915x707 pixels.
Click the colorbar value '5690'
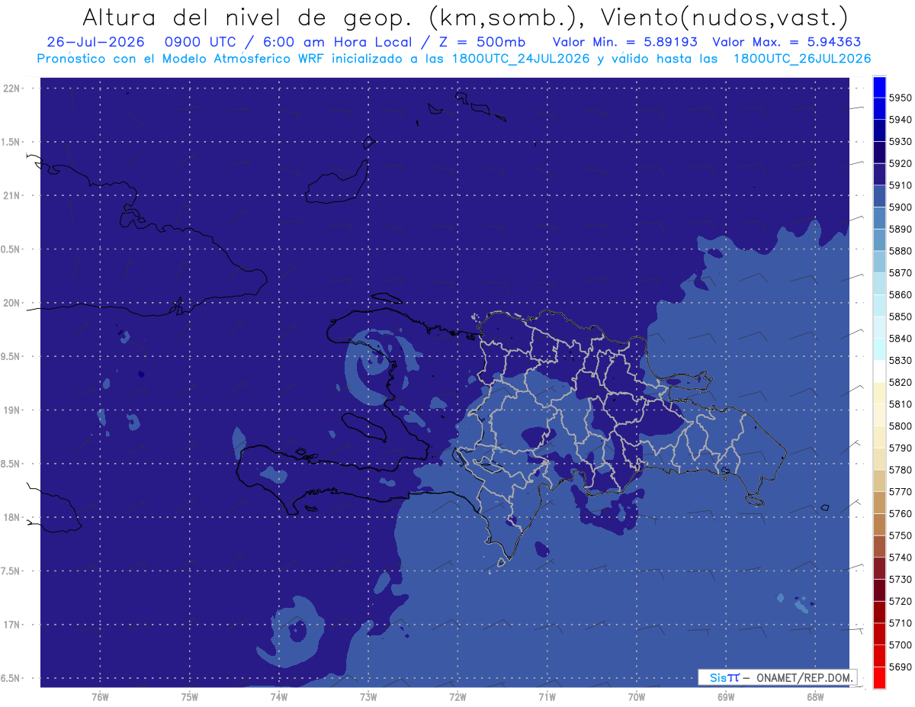[900, 667]
